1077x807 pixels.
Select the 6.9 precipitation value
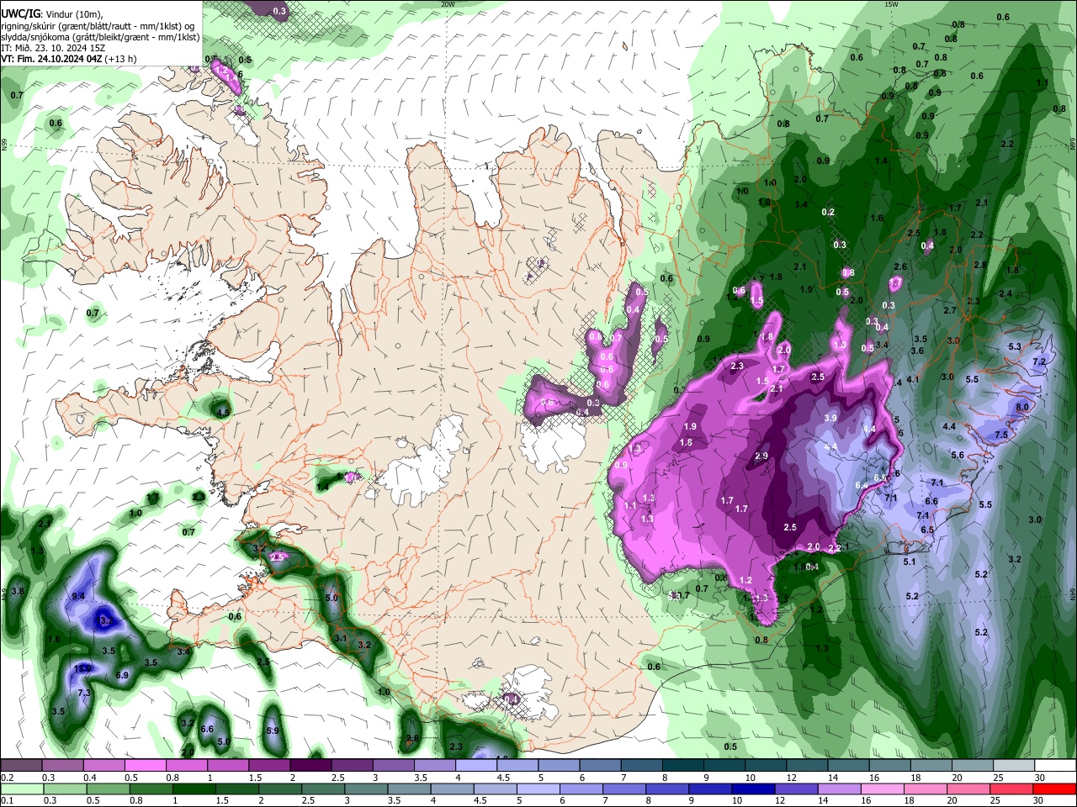click(x=122, y=675)
